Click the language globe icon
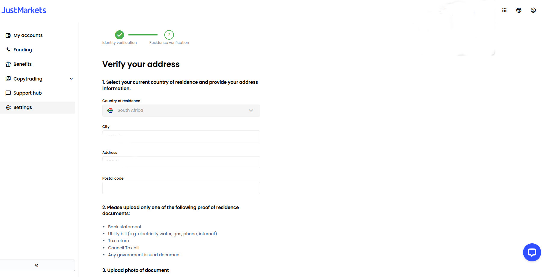 tap(519, 10)
